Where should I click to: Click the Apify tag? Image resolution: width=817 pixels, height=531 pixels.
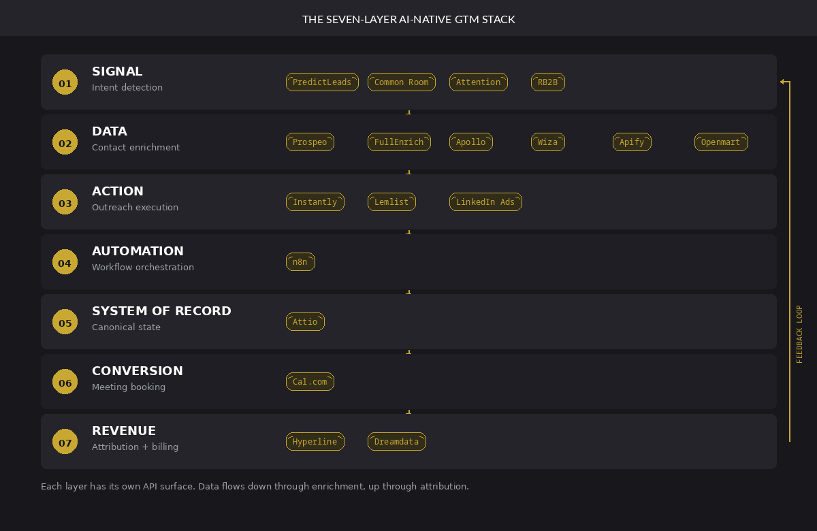[632, 142]
